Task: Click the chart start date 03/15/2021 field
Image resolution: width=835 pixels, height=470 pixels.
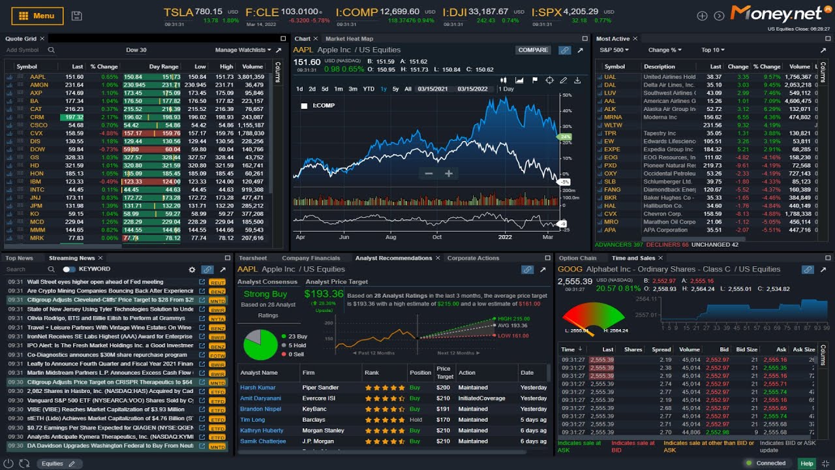Action: (433, 89)
